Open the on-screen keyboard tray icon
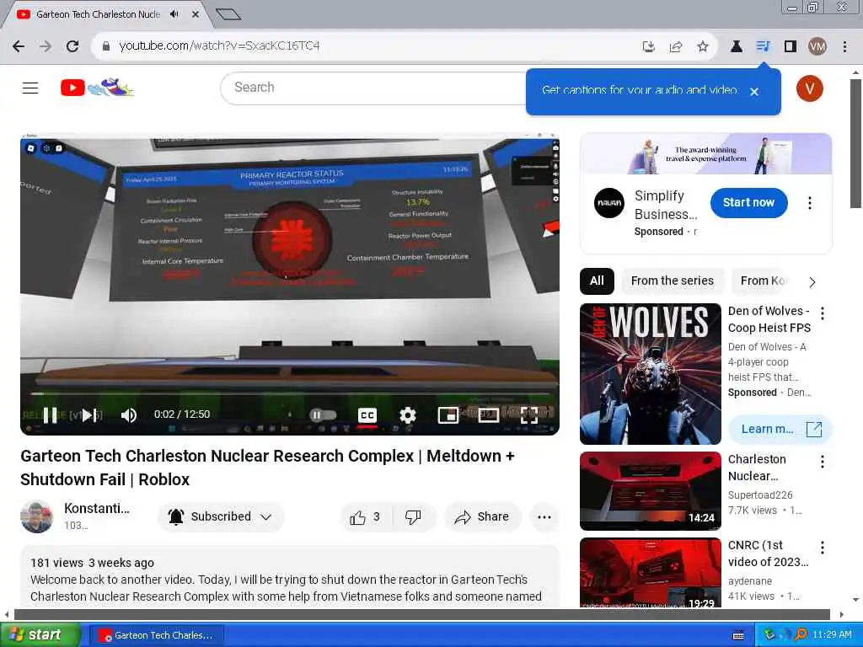The width and height of the screenshot is (863, 647). 738,635
